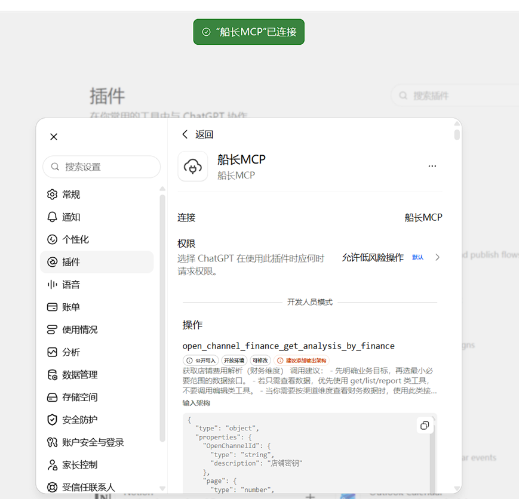Open the 常规 general settings
This screenshot has height=499, width=519.
pyautogui.click(x=97, y=195)
